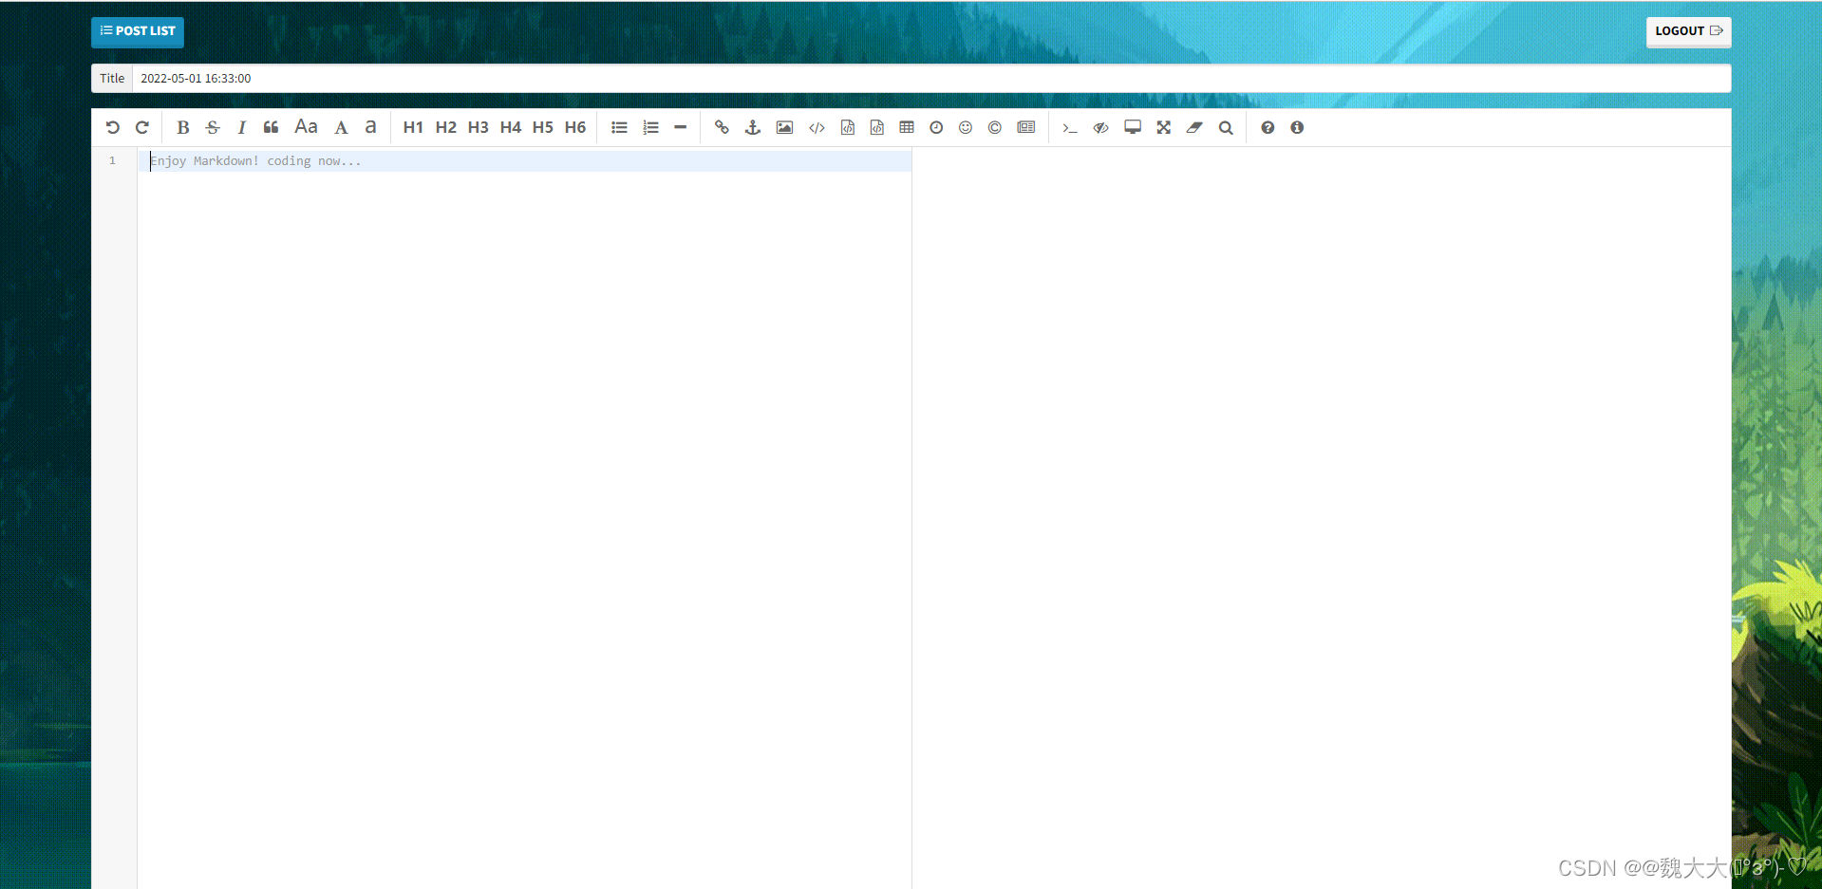Insert a hyperlink

click(x=722, y=127)
